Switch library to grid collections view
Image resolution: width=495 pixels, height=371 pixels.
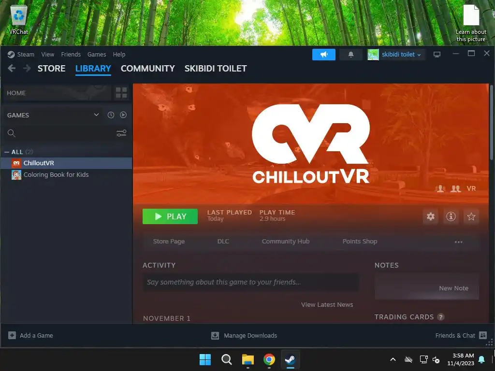pos(121,93)
